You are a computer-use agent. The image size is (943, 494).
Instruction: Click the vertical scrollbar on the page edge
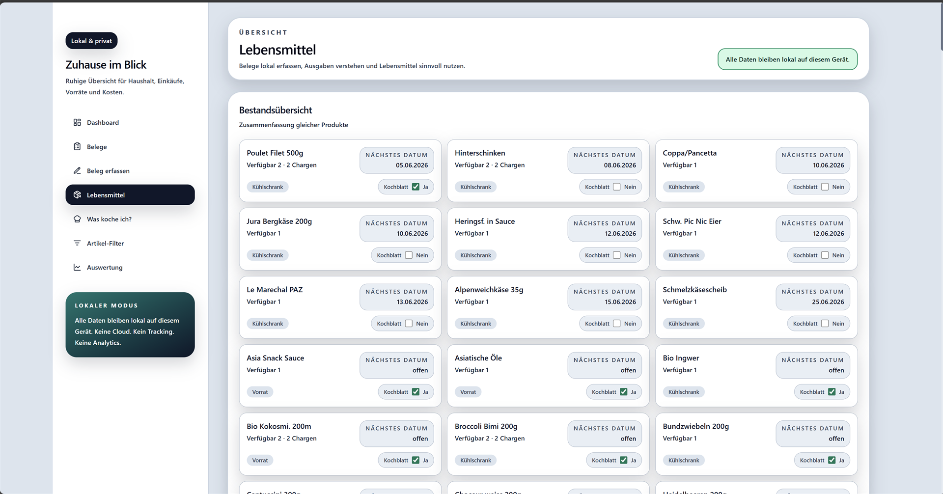click(x=941, y=26)
